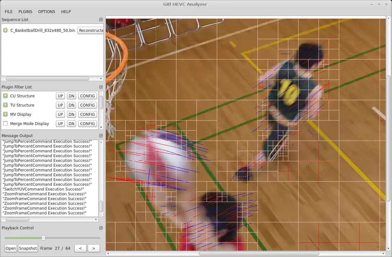This screenshot has height=257, width=392.
Task: Undock the Plugin Filter List panel
Action: [101, 87]
